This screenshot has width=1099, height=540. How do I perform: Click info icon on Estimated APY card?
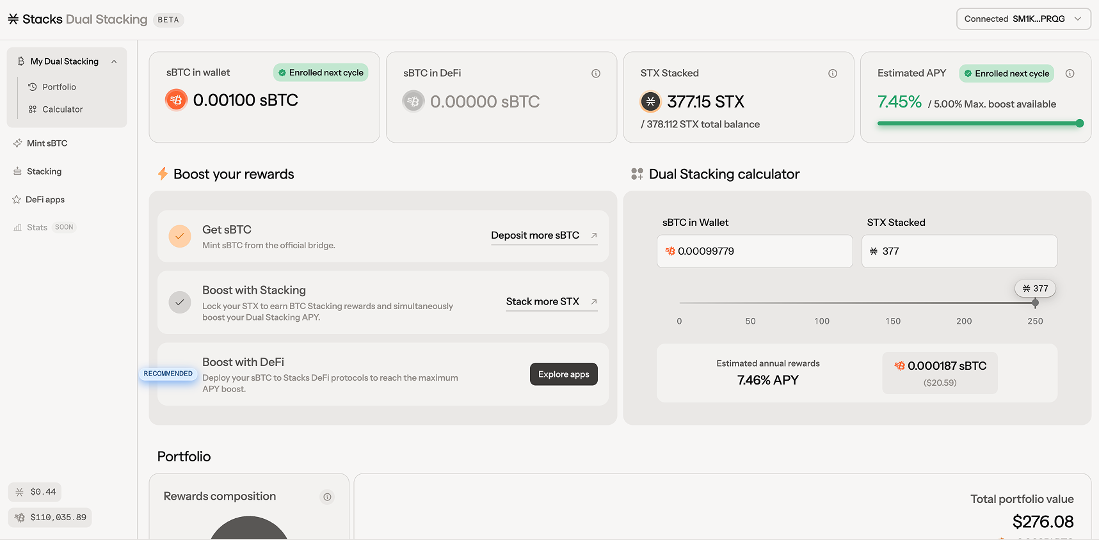[1069, 74]
